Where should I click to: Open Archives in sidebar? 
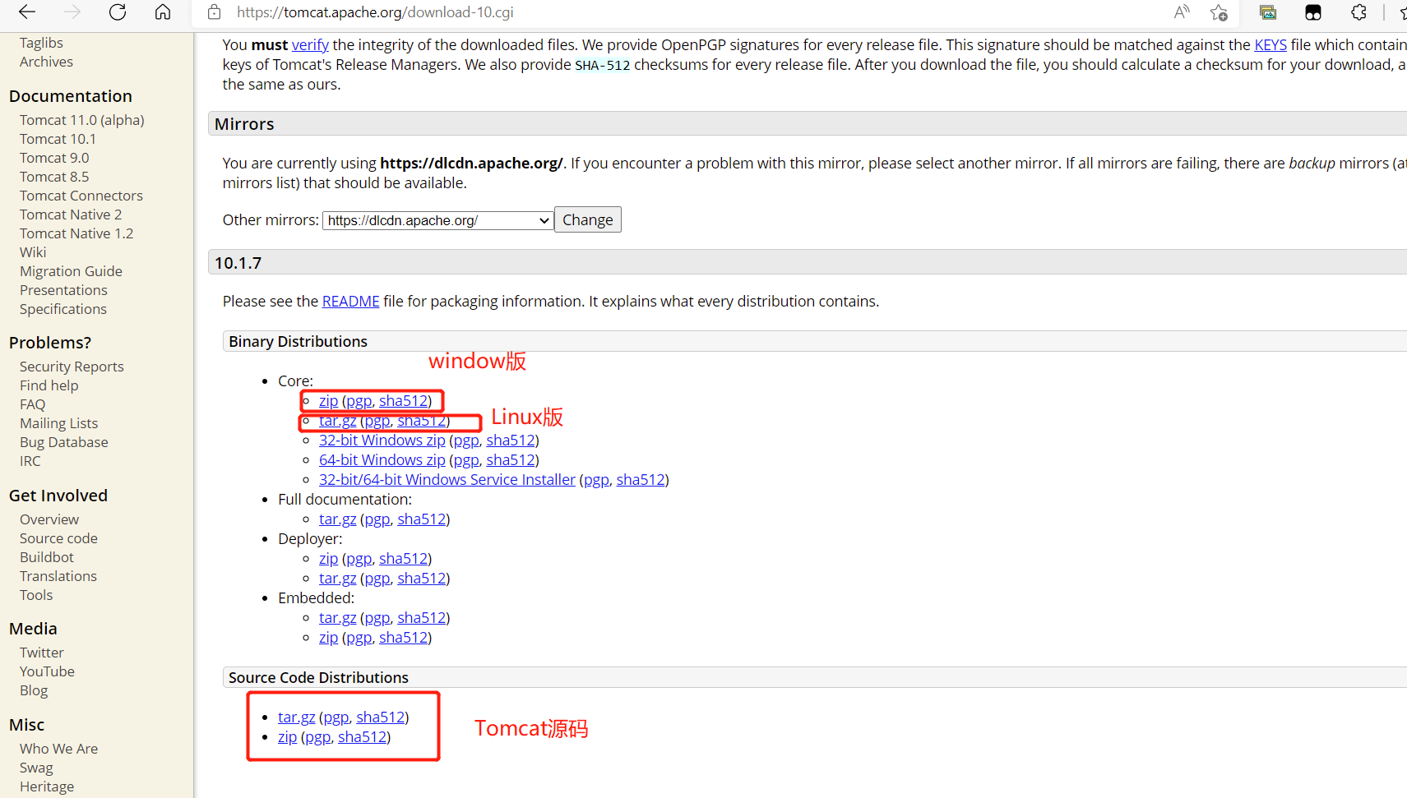tap(46, 62)
